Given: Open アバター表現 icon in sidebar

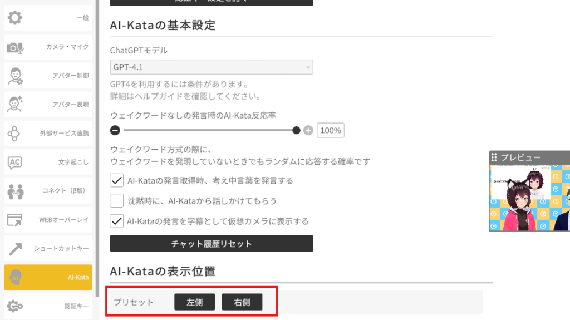Looking at the screenshot, I should (x=15, y=104).
